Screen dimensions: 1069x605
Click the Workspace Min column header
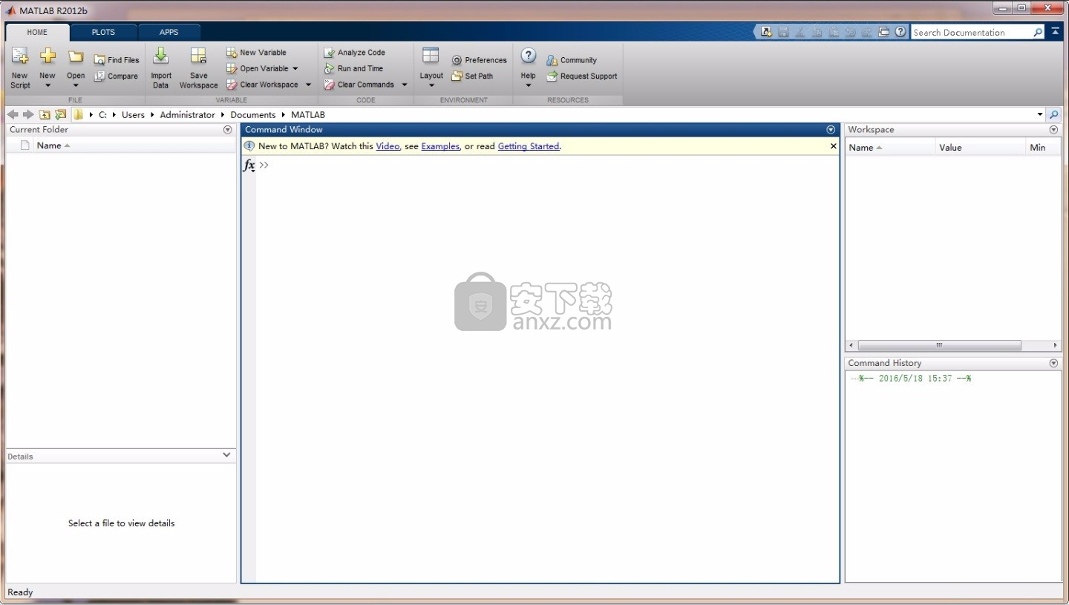pos(1043,147)
